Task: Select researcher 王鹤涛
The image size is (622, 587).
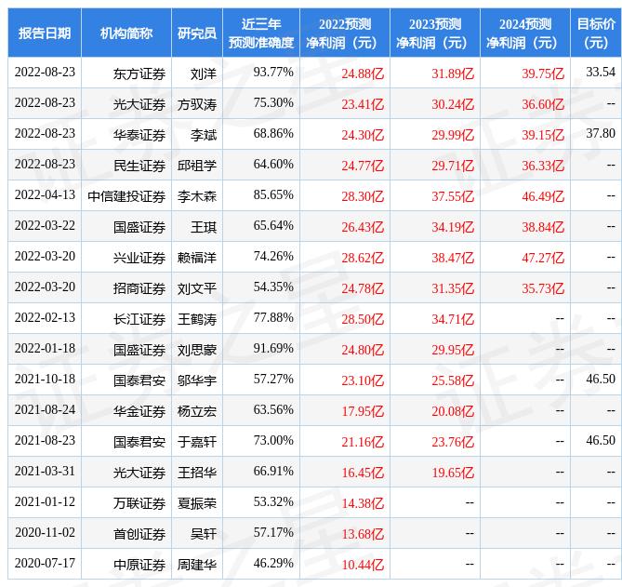Action: [x=197, y=319]
